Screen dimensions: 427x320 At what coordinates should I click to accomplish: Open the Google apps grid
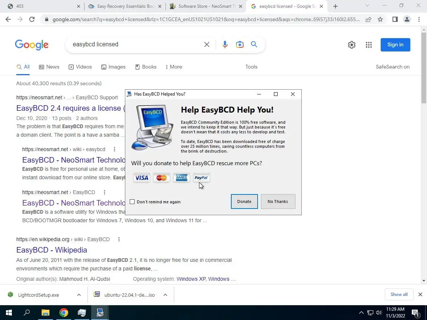pos(369,44)
